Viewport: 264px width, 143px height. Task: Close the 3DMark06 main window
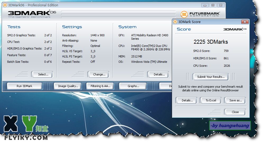(x=221, y=5)
